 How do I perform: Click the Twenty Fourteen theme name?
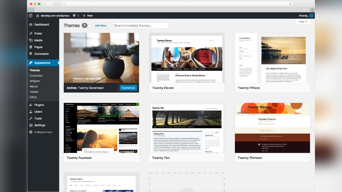[x=79, y=158]
